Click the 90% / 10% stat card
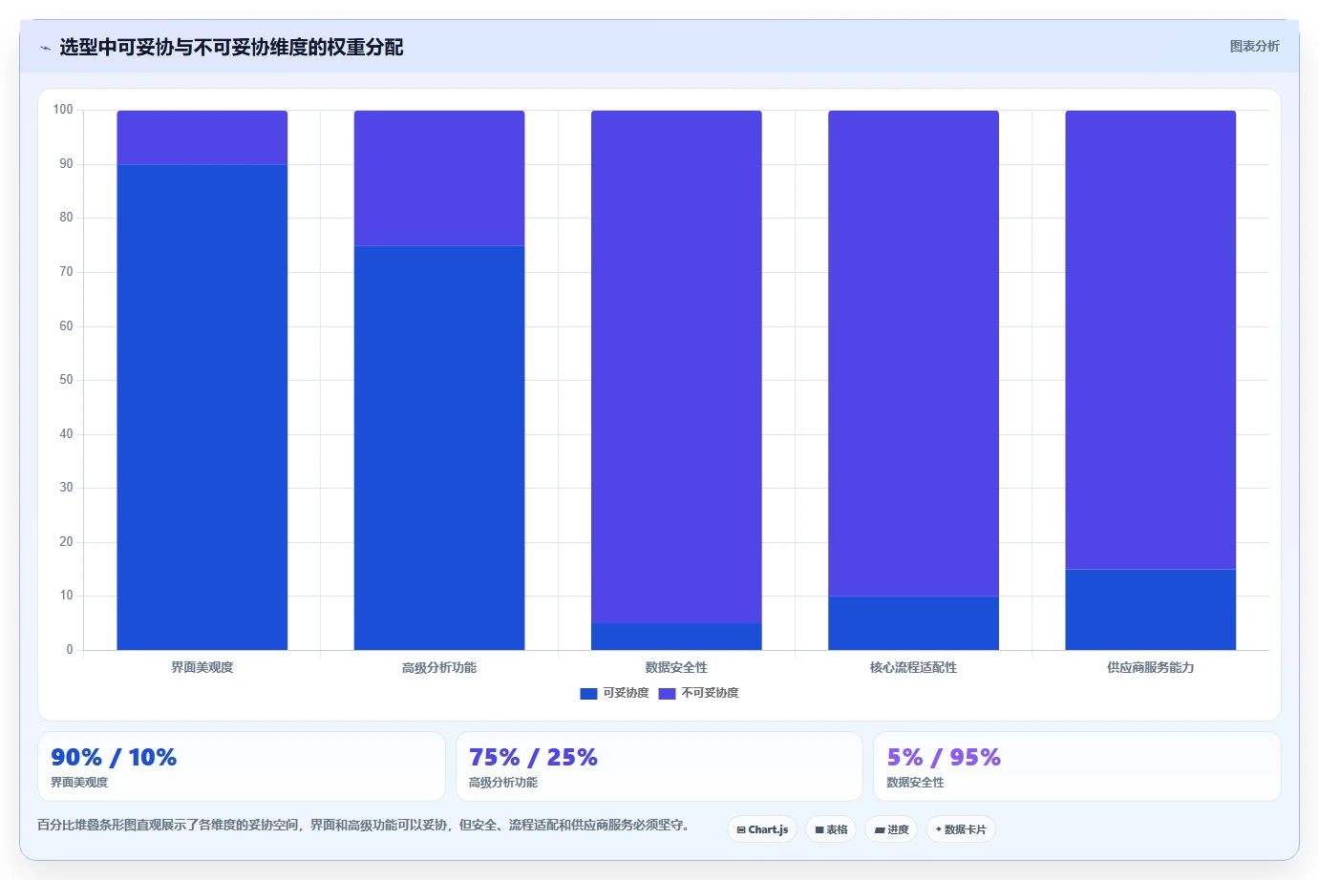This screenshot has width=1319, height=880. (241, 766)
